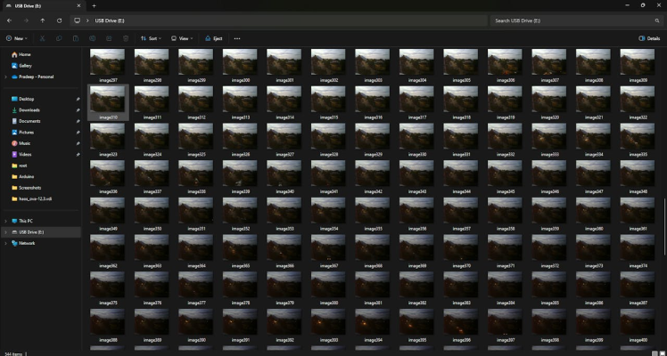This screenshot has width=667, height=356.
Task: Click the Up one level arrow
Action: coord(43,20)
